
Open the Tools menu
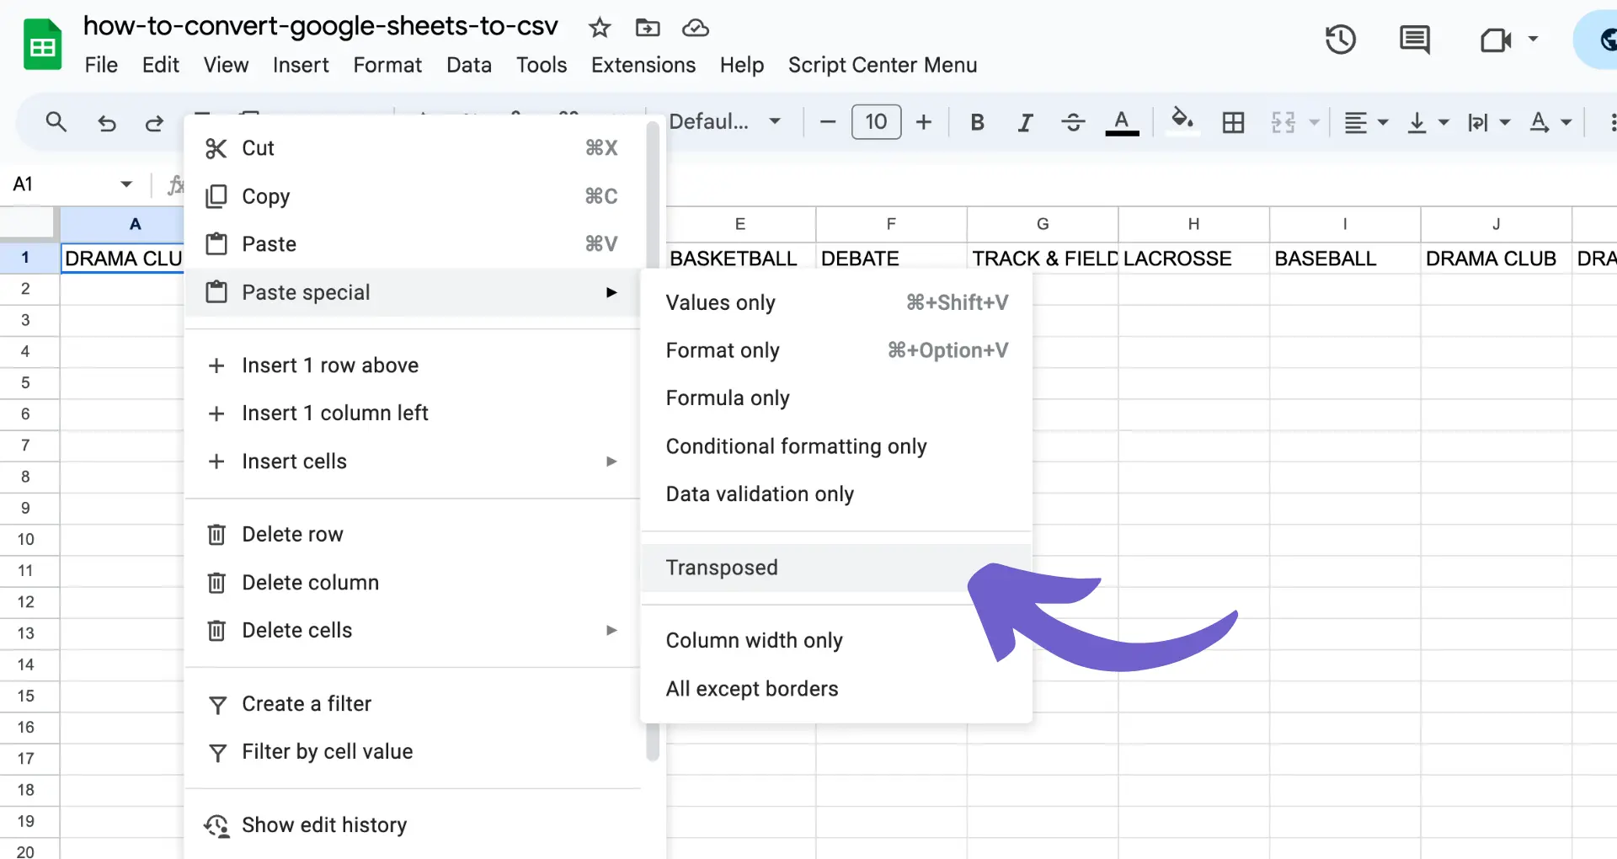[542, 65]
